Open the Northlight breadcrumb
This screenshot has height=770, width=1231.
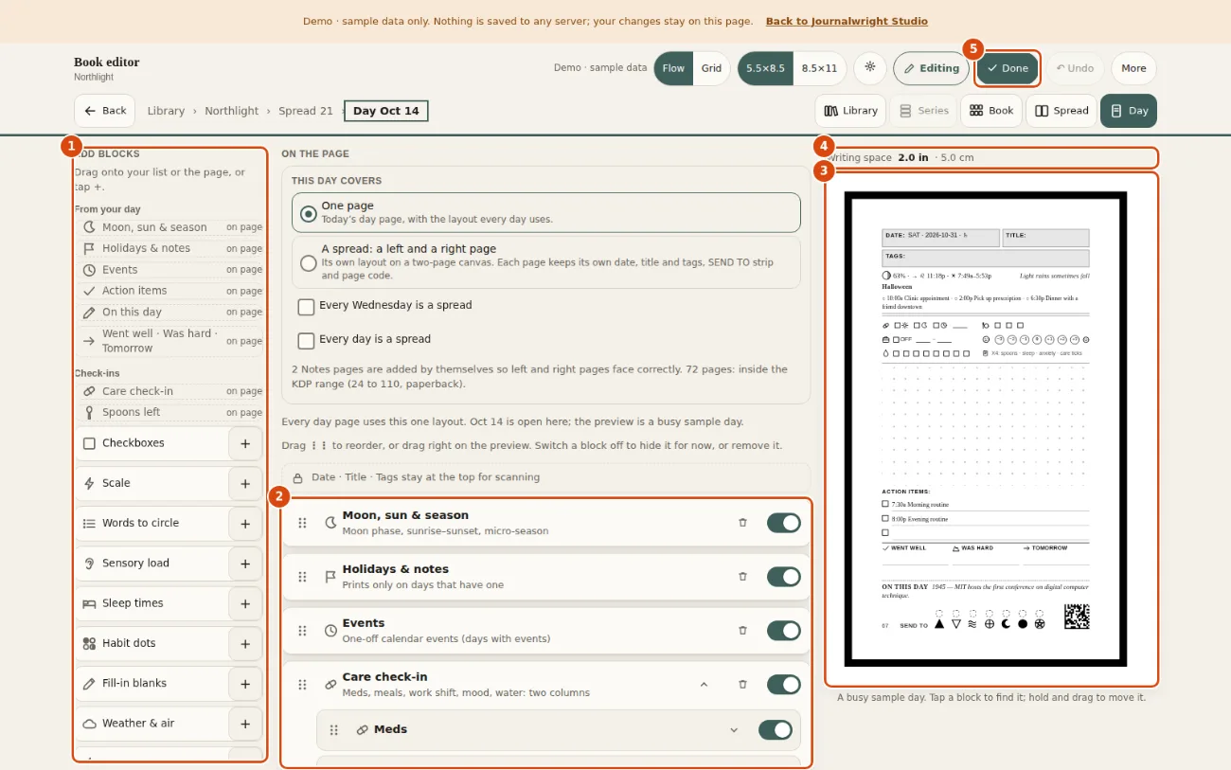pyautogui.click(x=231, y=111)
